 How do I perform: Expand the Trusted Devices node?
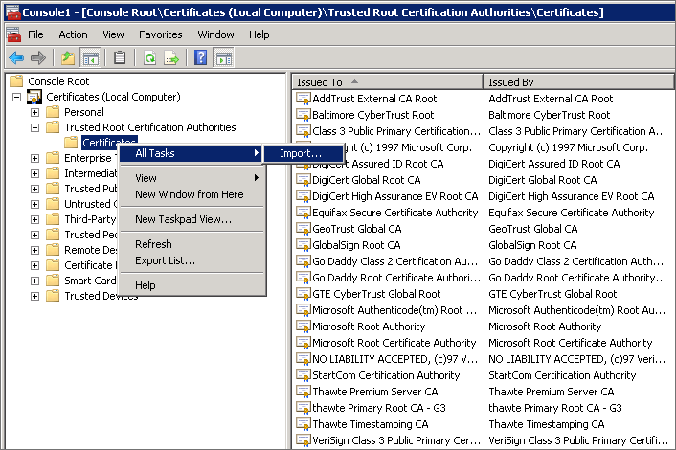click(34, 296)
